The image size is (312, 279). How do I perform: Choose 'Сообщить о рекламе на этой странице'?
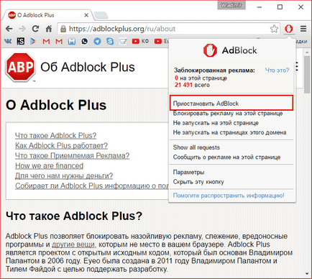pyautogui.click(x=226, y=157)
